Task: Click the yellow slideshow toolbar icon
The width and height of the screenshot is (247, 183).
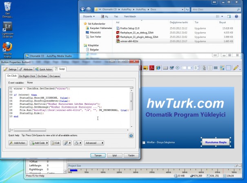Action: pyautogui.click(x=146, y=68)
